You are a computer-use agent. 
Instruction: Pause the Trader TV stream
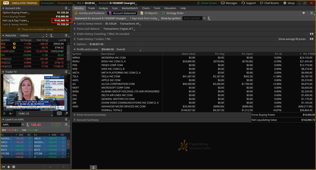click(4, 113)
